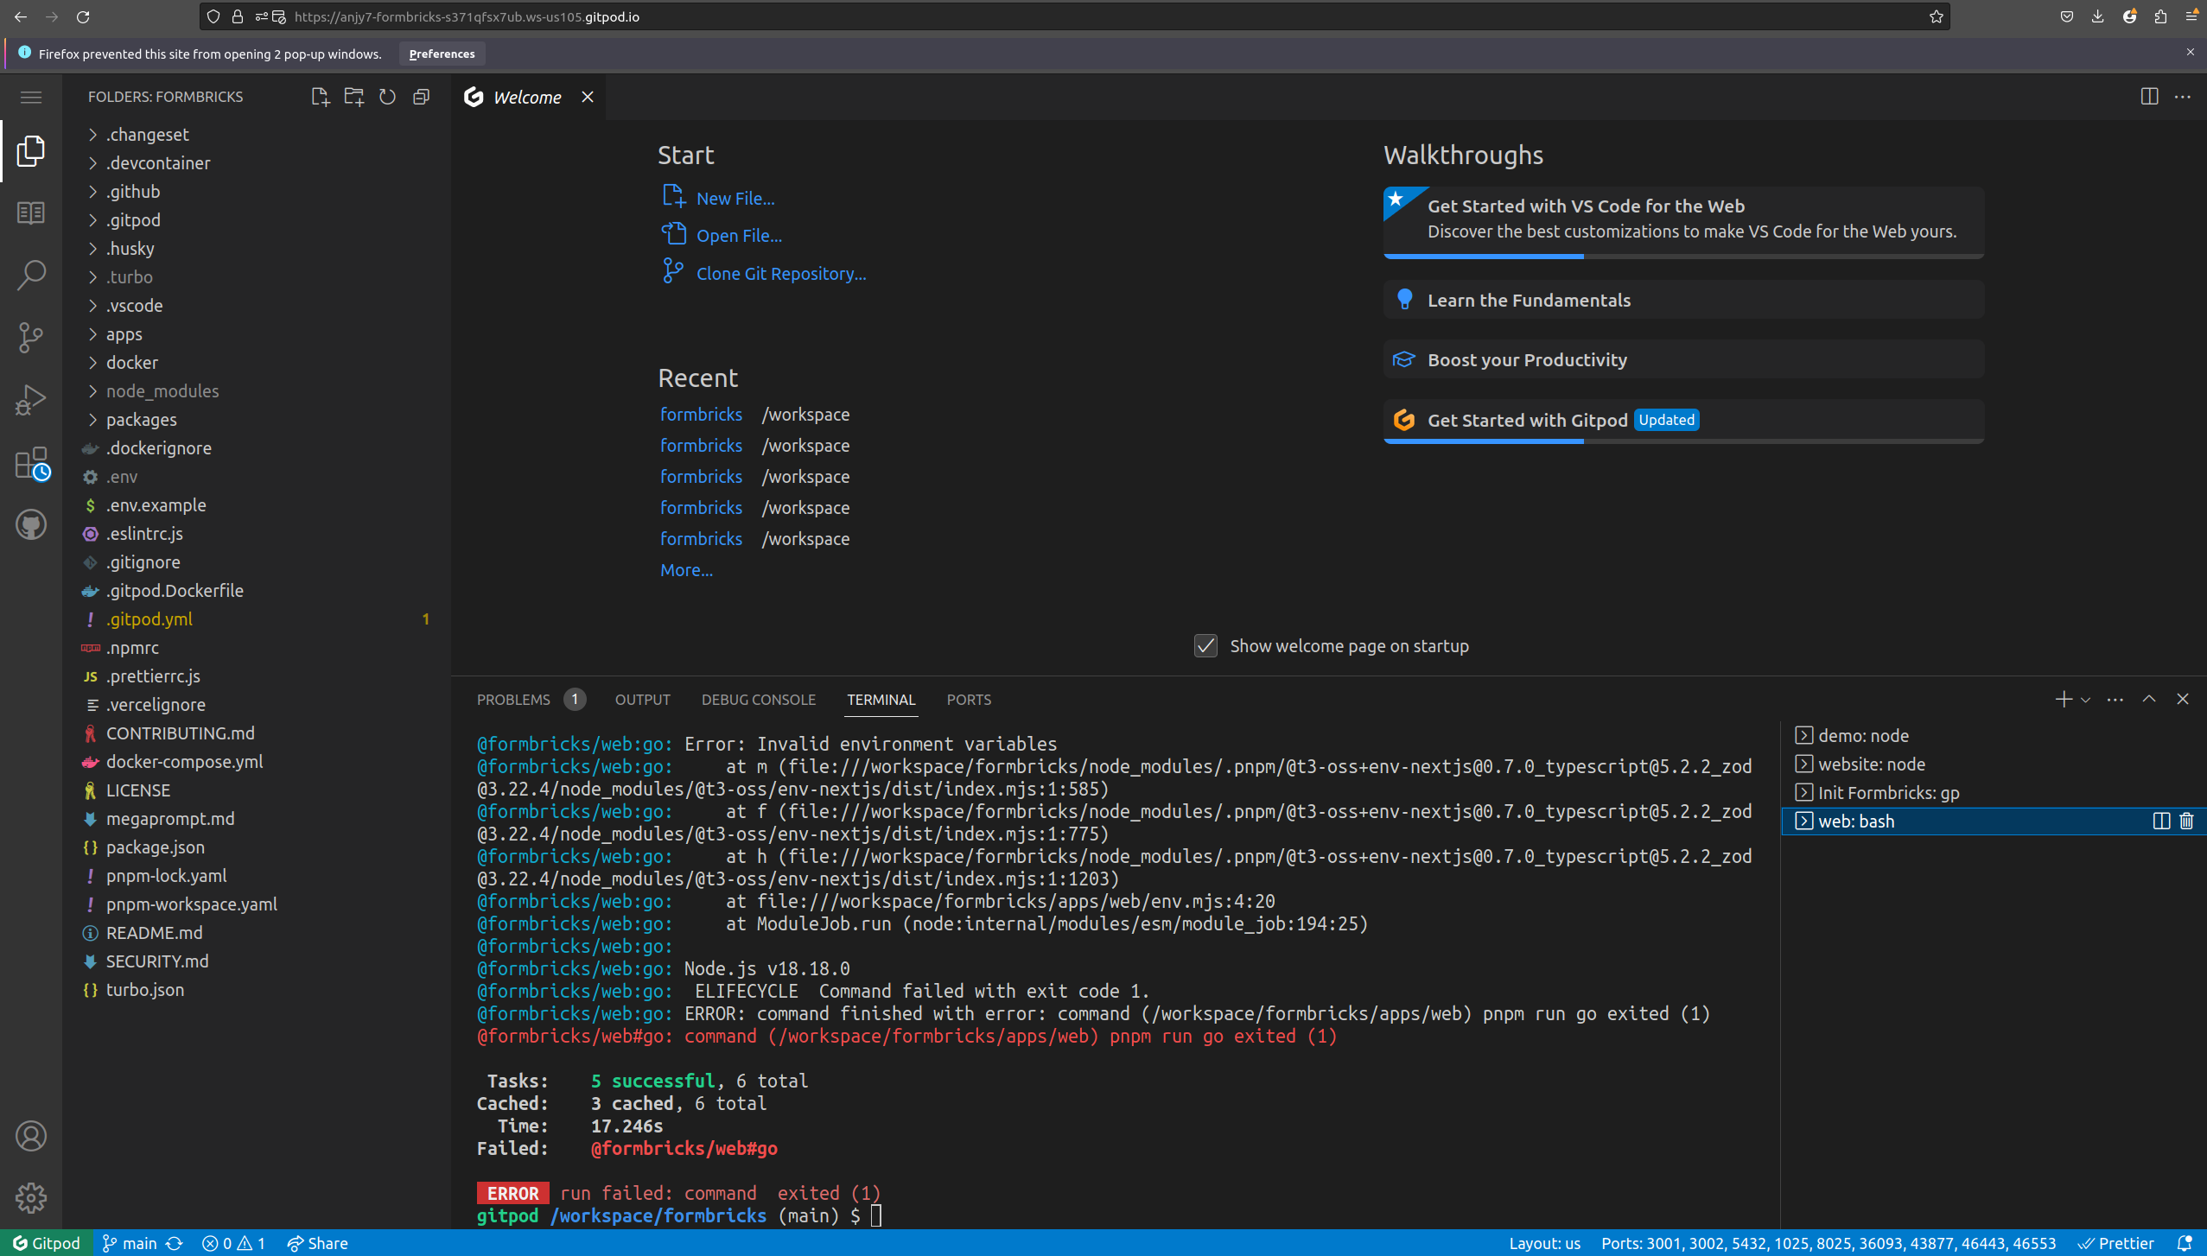Screen dimensions: 2207x1256
Task: Open Preferences in the popup blocker notification
Action: click(442, 54)
